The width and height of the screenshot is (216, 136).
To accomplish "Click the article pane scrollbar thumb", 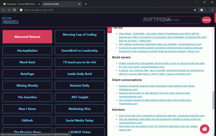I will [213, 100].
